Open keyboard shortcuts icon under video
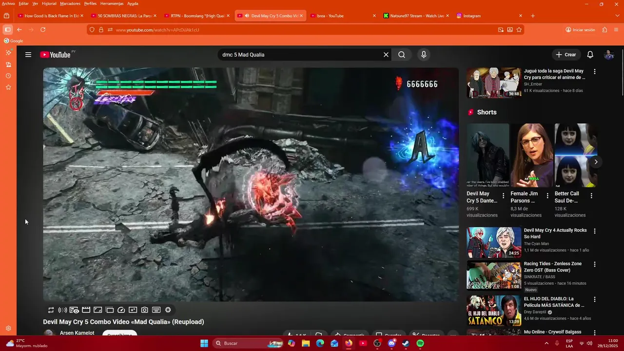The height and width of the screenshot is (351, 624). (x=156, y=310)
